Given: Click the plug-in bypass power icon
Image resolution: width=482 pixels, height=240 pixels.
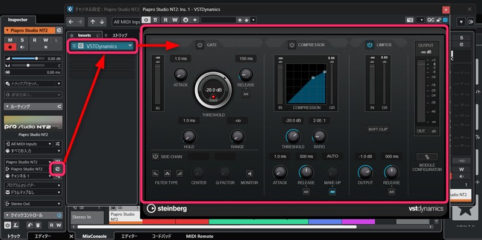Looking at the screenshot, I should click(x=146, y=20).
